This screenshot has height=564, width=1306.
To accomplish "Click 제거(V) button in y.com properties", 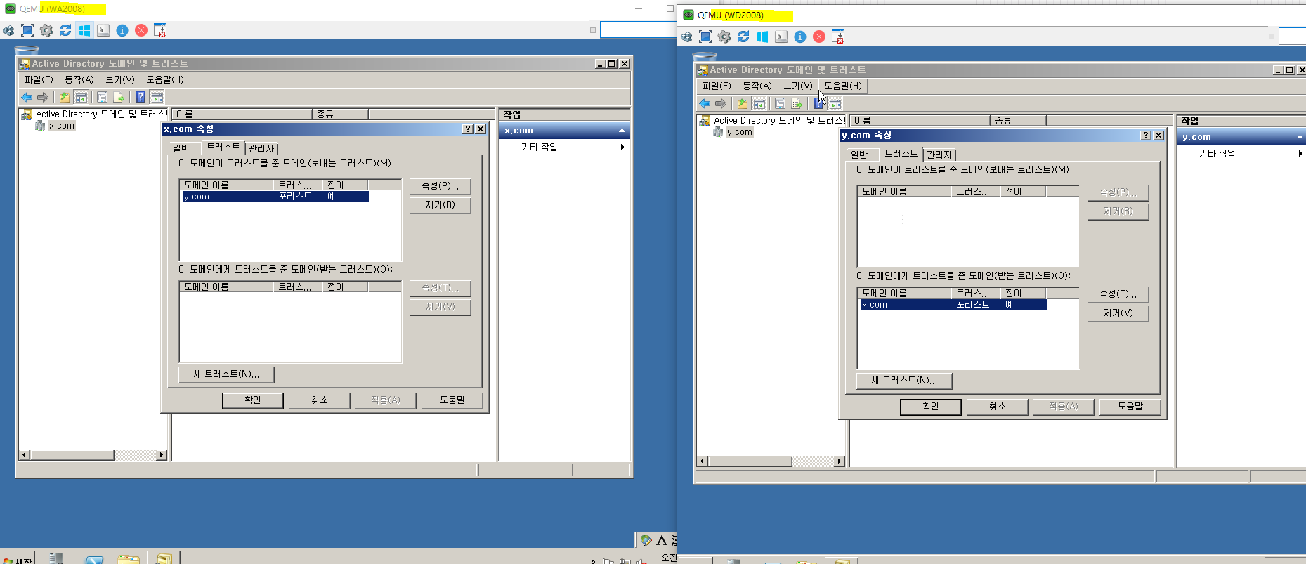I will (x=1118, y=313).
